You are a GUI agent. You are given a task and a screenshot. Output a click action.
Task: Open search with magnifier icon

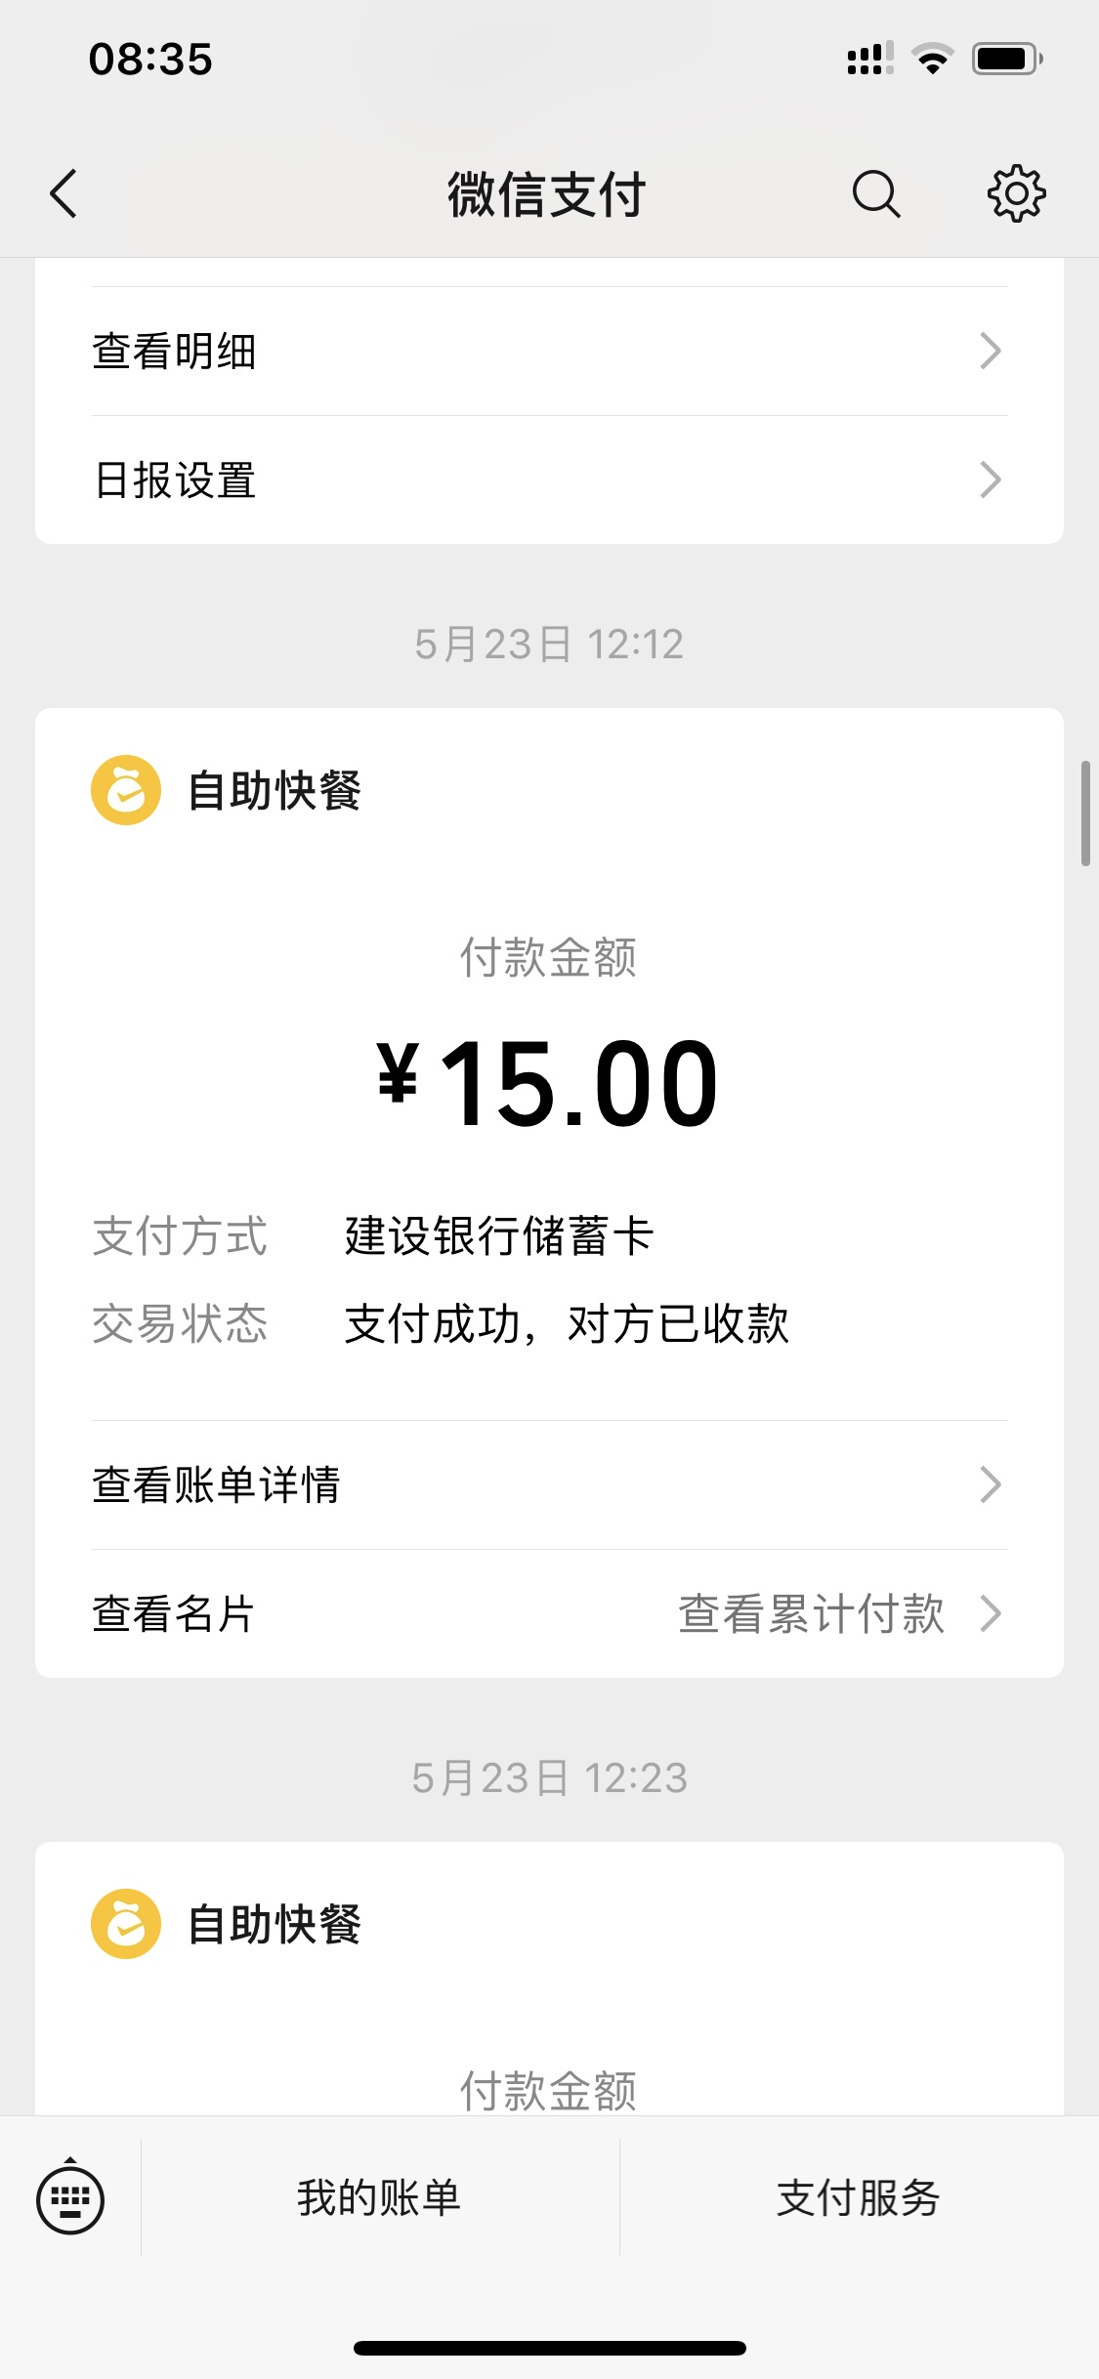pyautogui.click(x=875, y=193)
